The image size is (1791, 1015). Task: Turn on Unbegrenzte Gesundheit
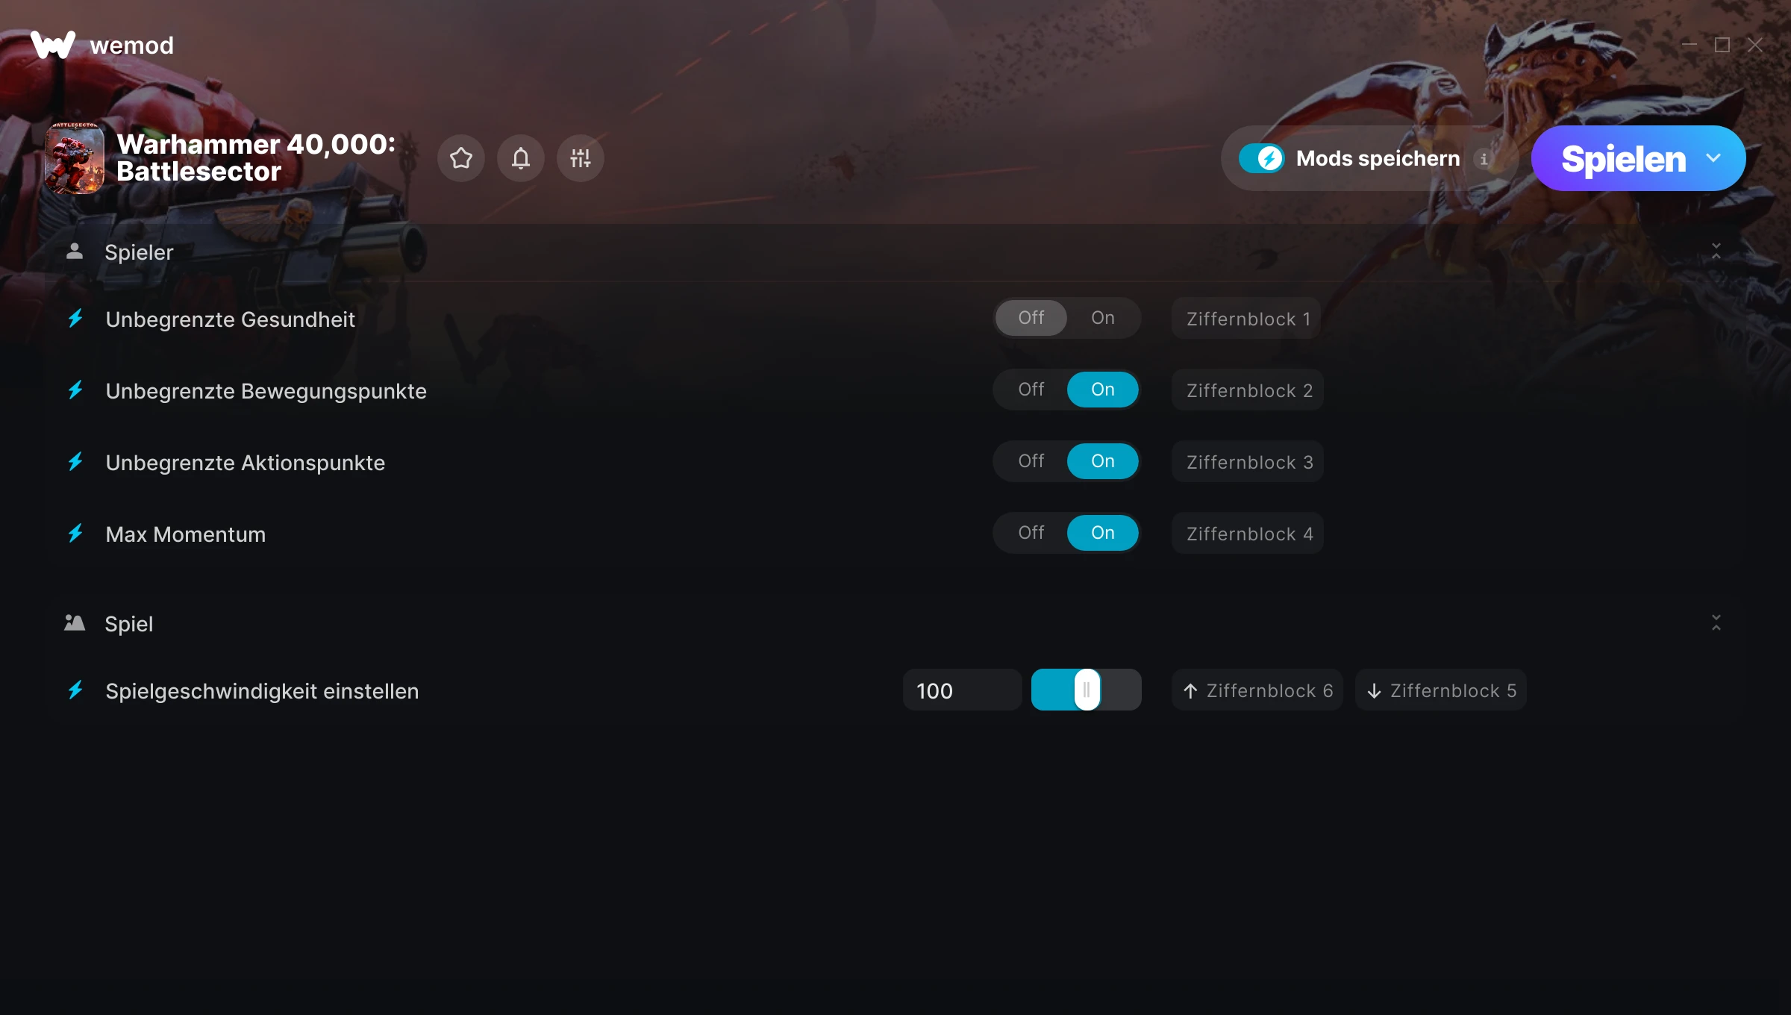(x=1102, y=318)
